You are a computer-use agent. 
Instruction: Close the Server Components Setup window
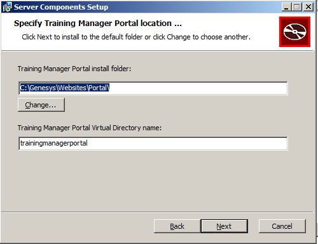[308, 7]
